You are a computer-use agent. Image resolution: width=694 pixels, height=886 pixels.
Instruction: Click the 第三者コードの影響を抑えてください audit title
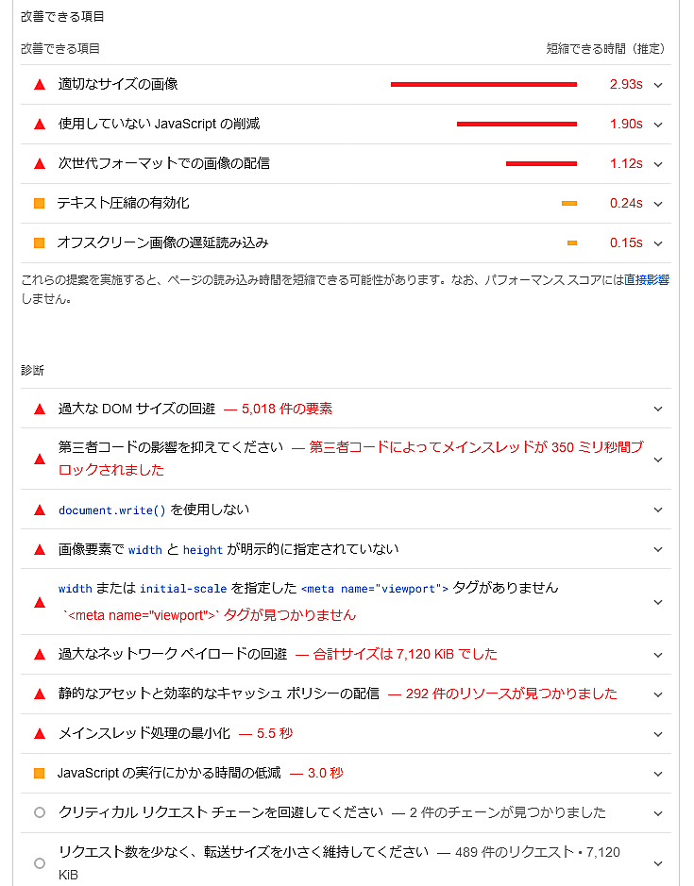point(171,447)
